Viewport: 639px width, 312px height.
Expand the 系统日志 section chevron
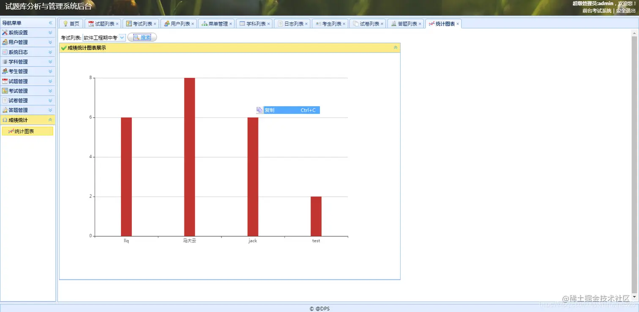tap(50, 52)
